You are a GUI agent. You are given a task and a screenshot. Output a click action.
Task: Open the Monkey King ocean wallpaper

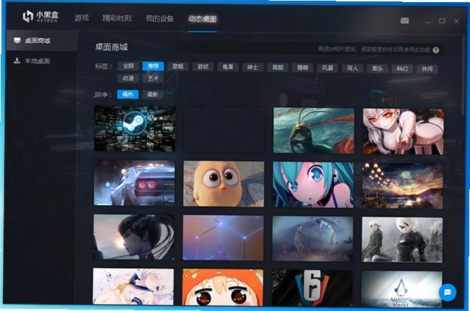tap(314, 131)
